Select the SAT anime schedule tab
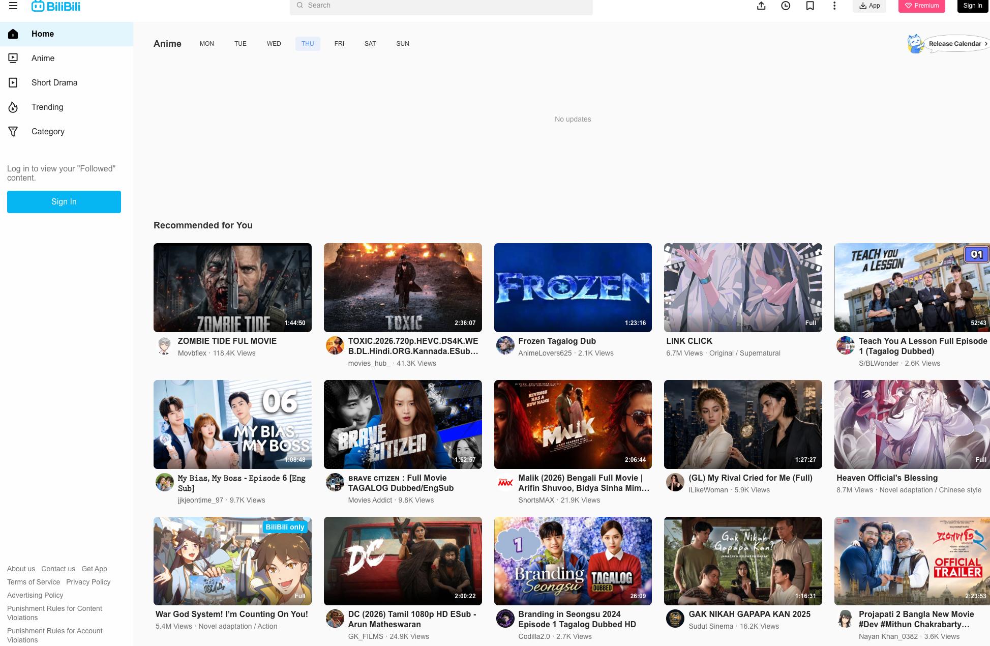This screenshot has width=990, height=646. point(370,44)
